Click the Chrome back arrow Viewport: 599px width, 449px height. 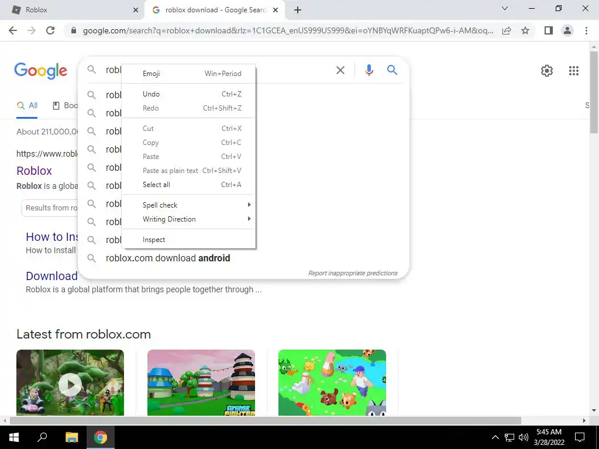point(13,30)
